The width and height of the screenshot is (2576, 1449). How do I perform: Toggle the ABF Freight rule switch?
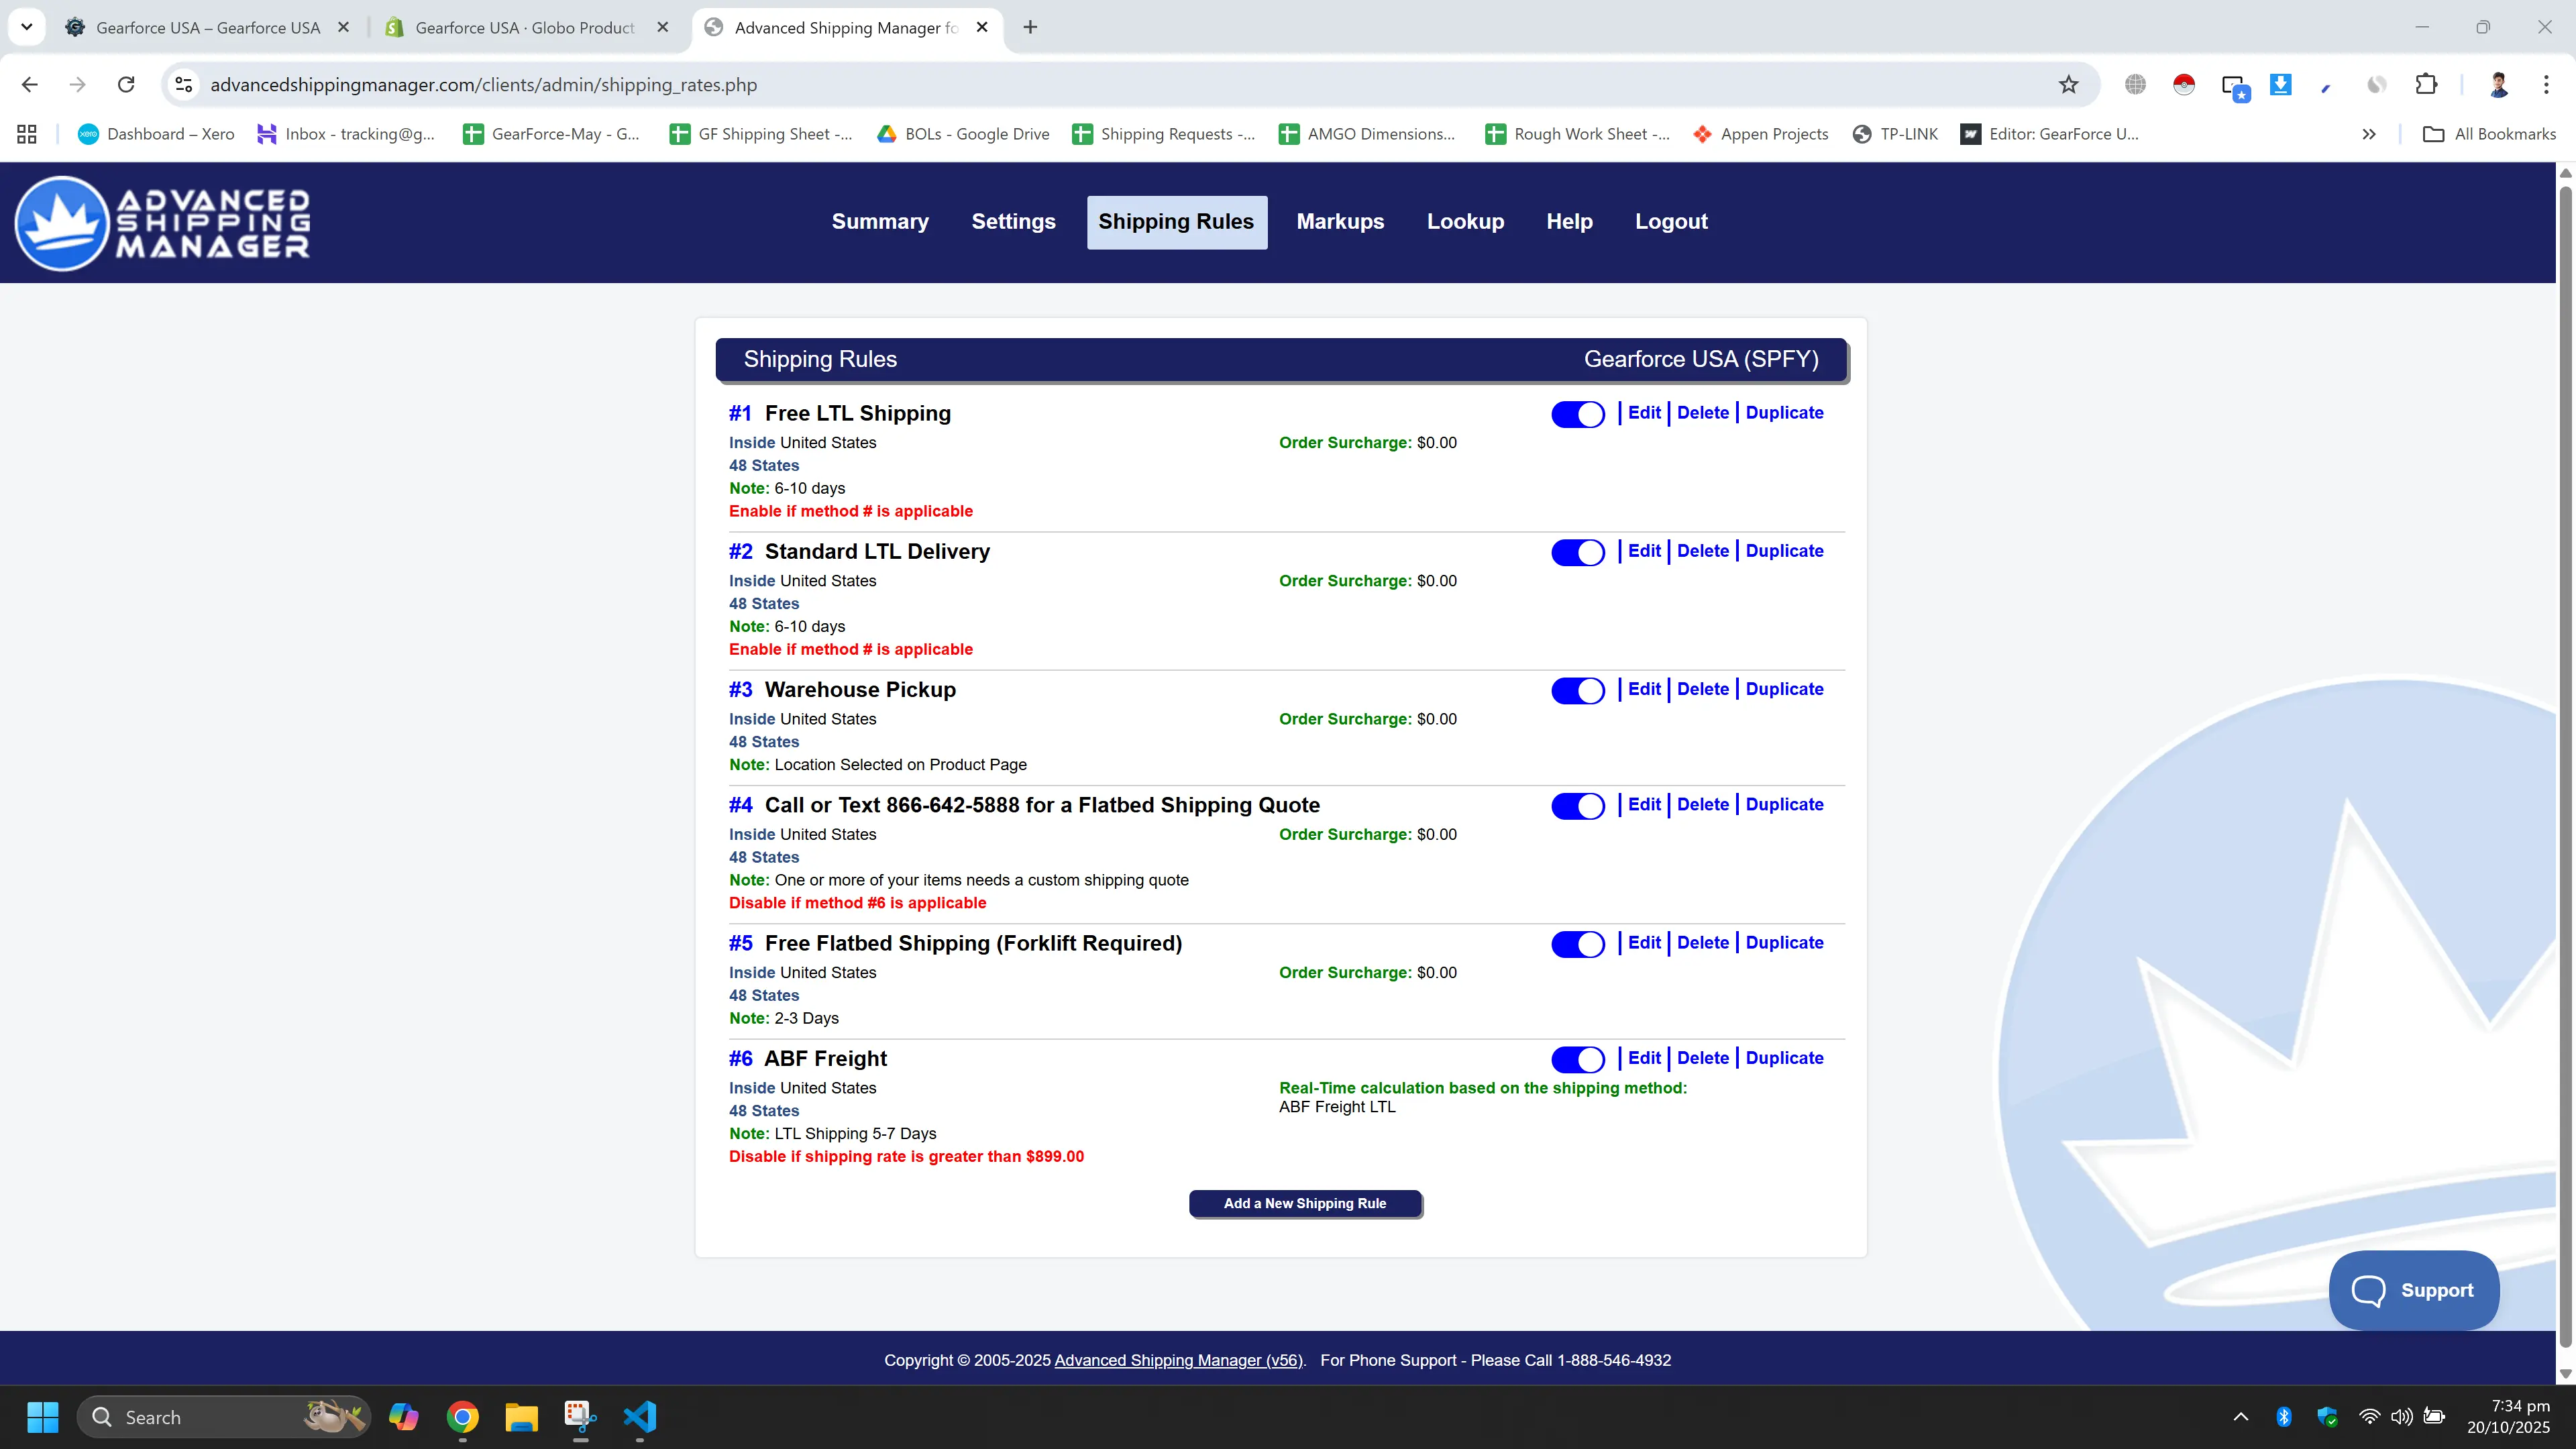click(x=1577, y=1059)
